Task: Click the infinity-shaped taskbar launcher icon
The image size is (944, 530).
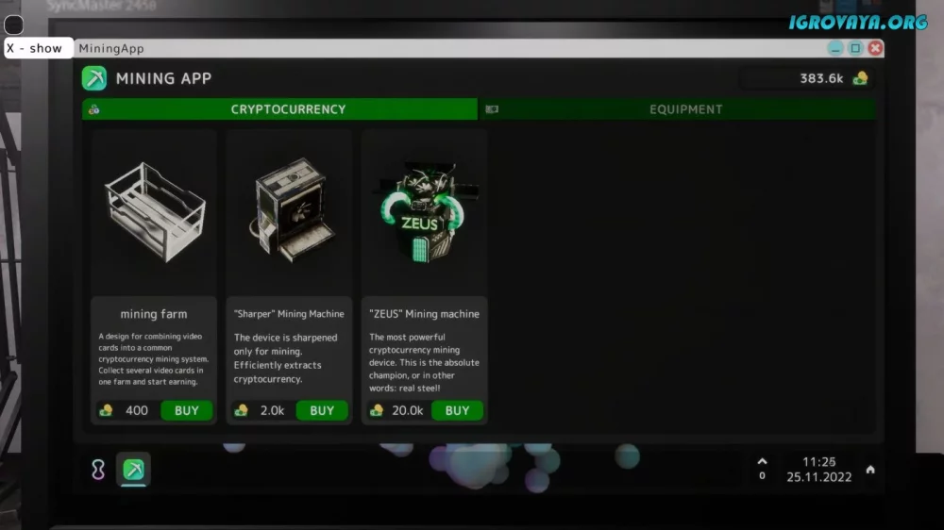Action: point(98,470)
